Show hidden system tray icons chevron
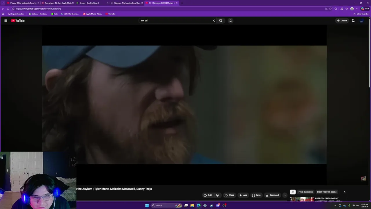 [x=335, y=206]
